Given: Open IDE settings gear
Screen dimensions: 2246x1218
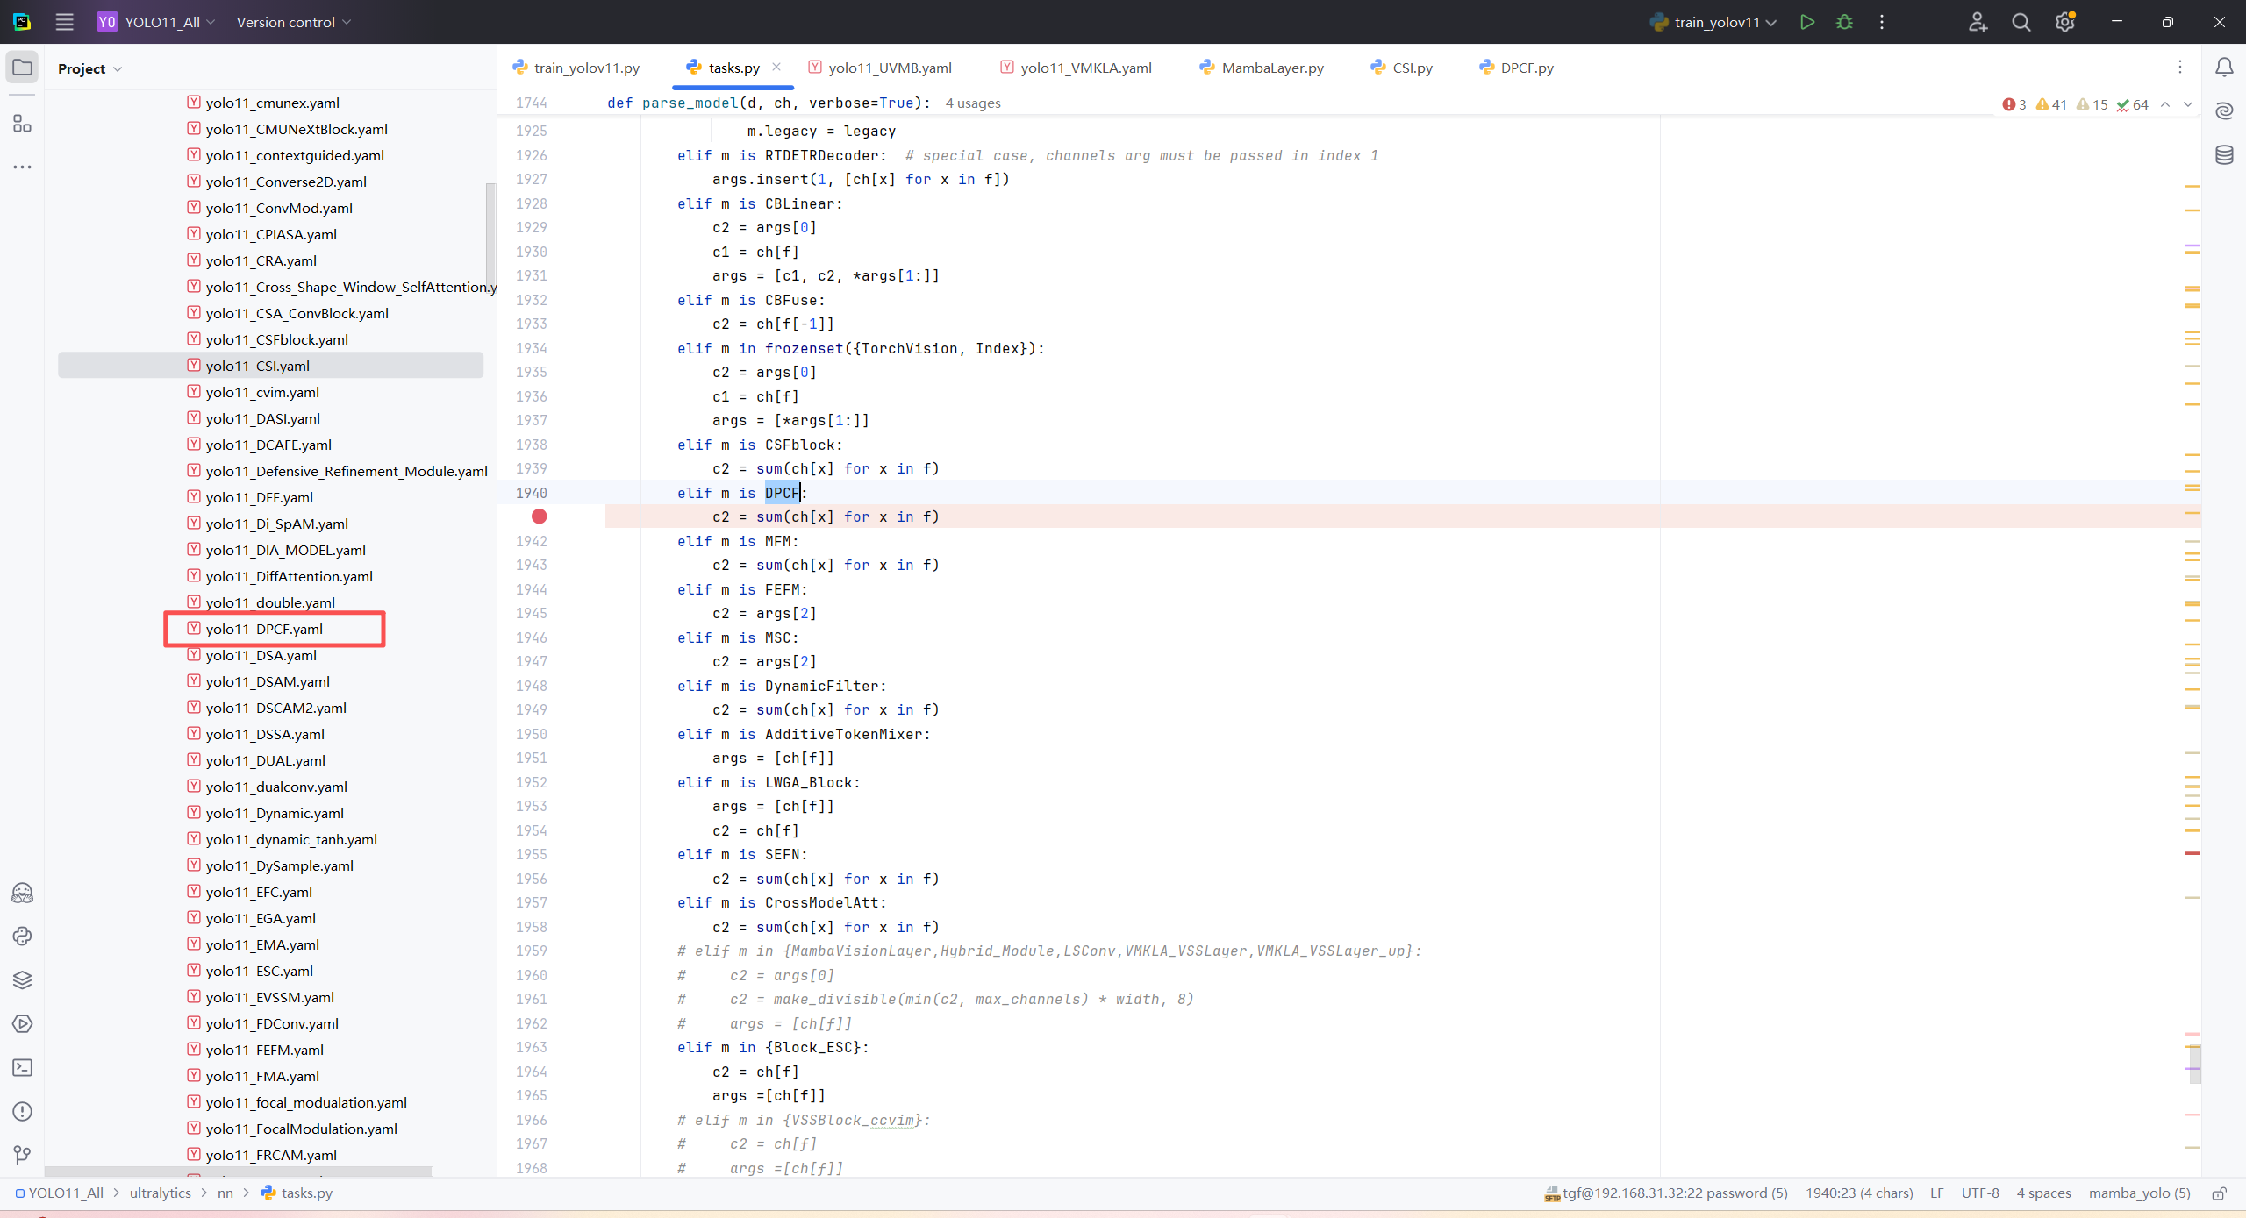Looking at the screenshot, I should click(x=2064, y=22).
